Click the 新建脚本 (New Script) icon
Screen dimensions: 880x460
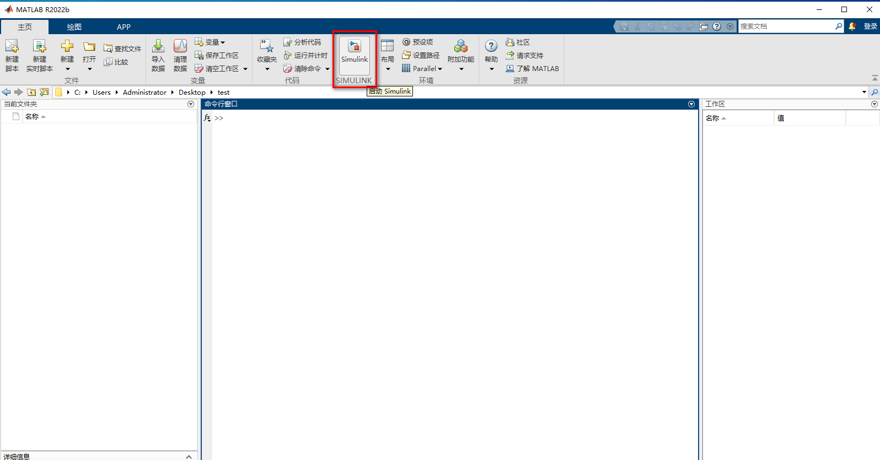pos(12,46)
